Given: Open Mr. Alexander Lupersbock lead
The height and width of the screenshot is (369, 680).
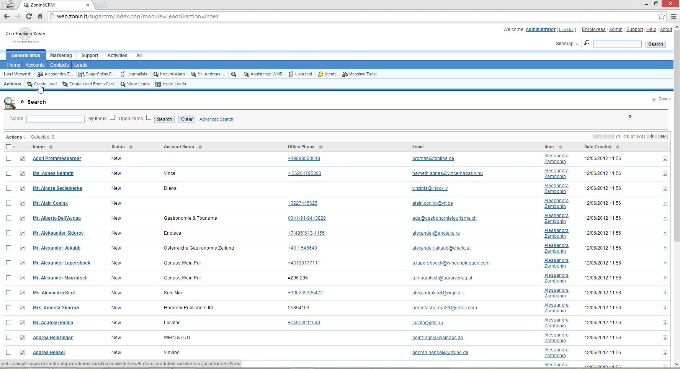Looking at the screenshot, I should pyautogui.click(x=62, y=263).
